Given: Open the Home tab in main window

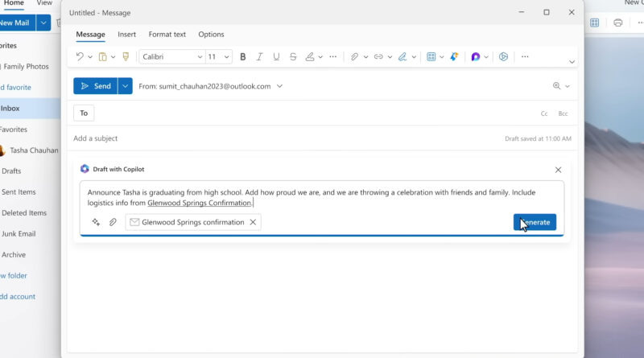Looking at the screenshot, I should coord(14,3).
